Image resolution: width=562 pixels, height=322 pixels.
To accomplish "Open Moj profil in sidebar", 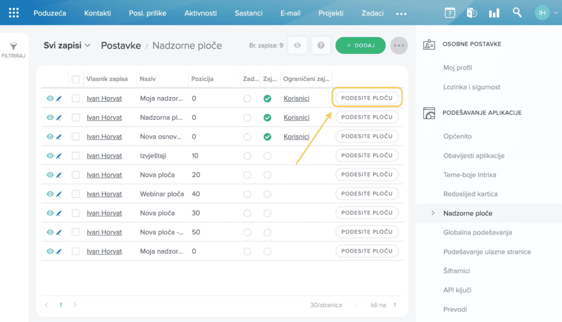I will (x=458, y=68).
